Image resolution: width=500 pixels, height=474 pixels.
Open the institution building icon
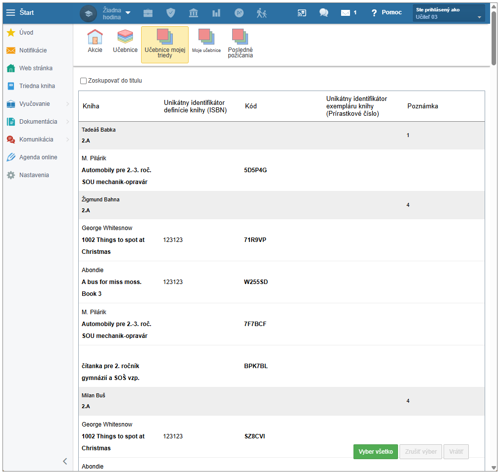point(194,13)
